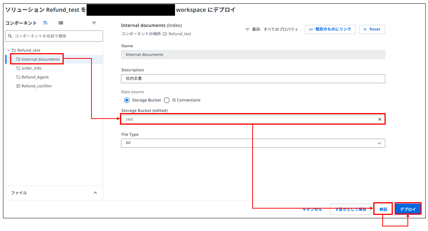428x231 pixels.
Task: Click the 検証 button
Action: pos(383,209)
